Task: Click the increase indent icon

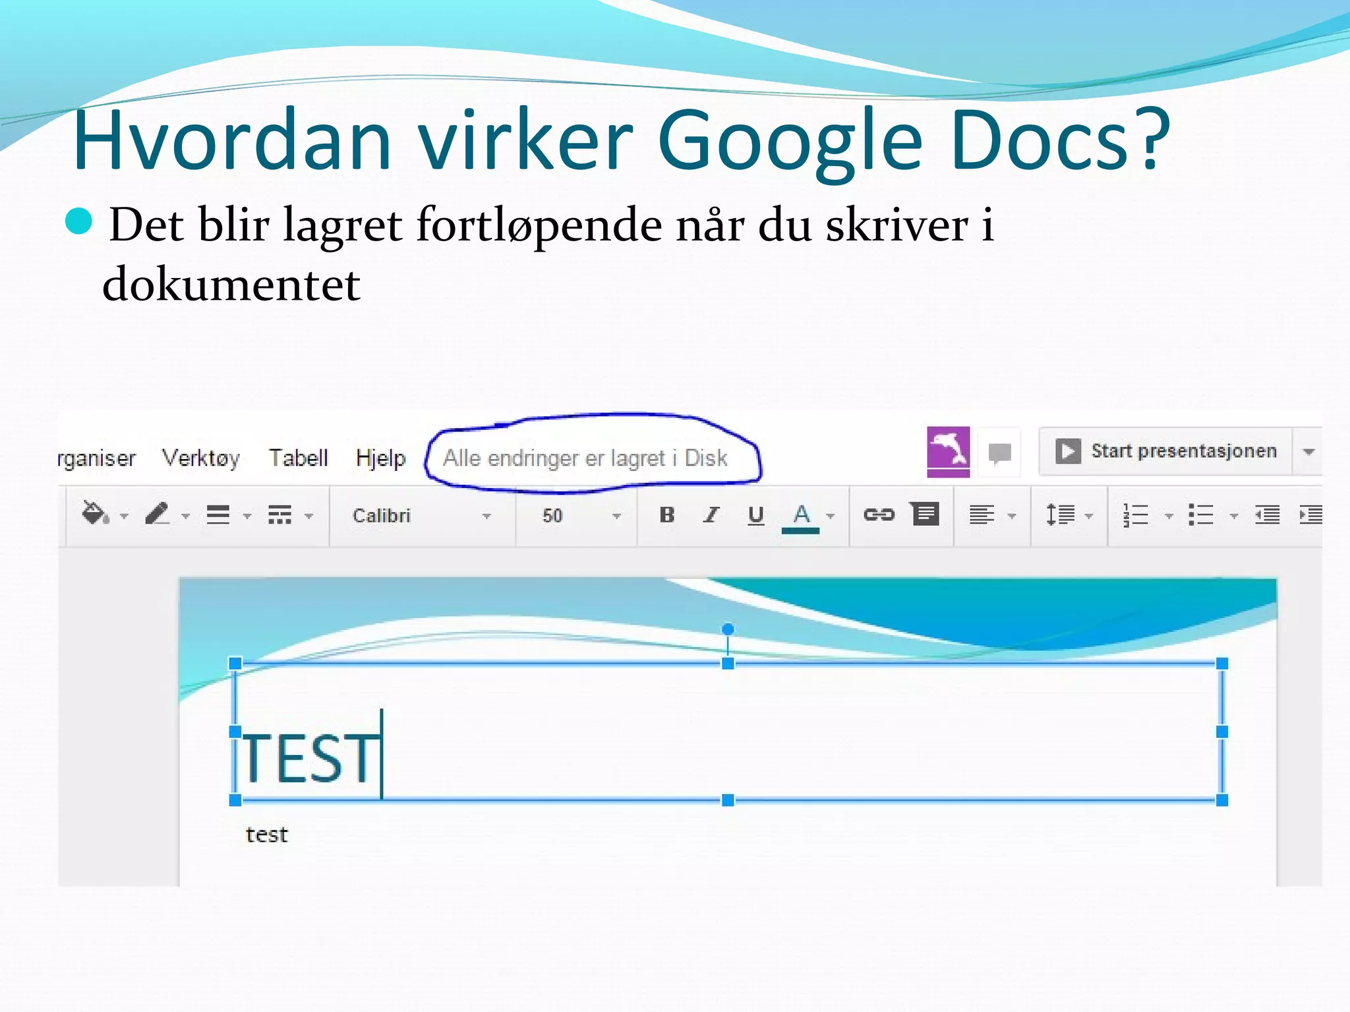Action: click(1310, 515)
